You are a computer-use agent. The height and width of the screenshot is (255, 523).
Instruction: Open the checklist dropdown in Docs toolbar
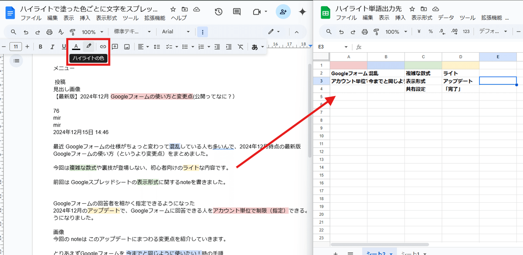[x=172, y=47]
